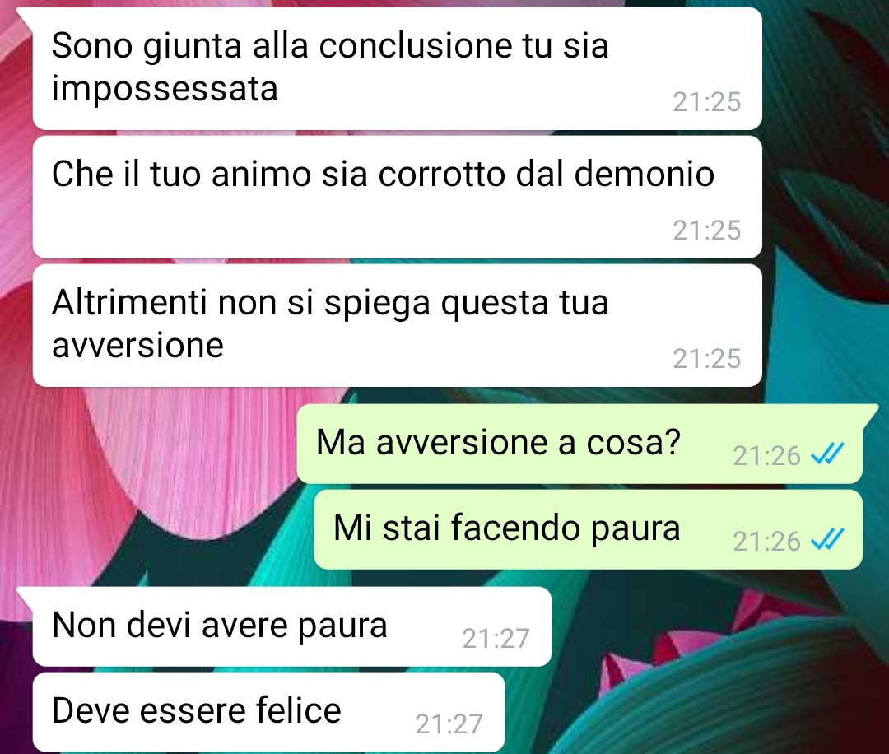Tap the 'Sono giunta alla conclusione' message bubble
The width and height of the screenshot is (889, 754).
pos(397,68)
